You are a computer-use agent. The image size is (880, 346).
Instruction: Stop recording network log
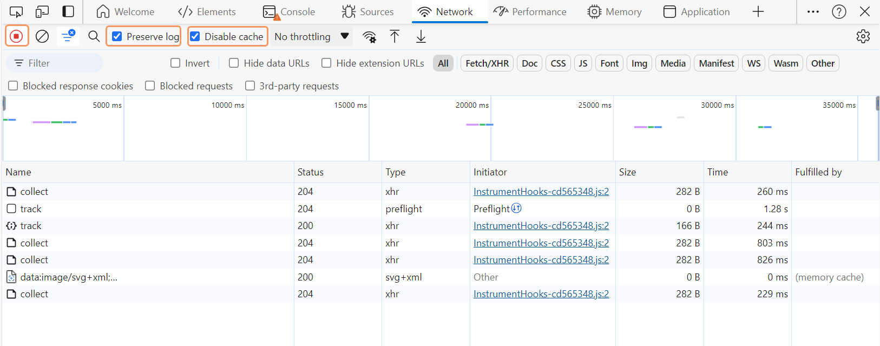click(16, 36)
